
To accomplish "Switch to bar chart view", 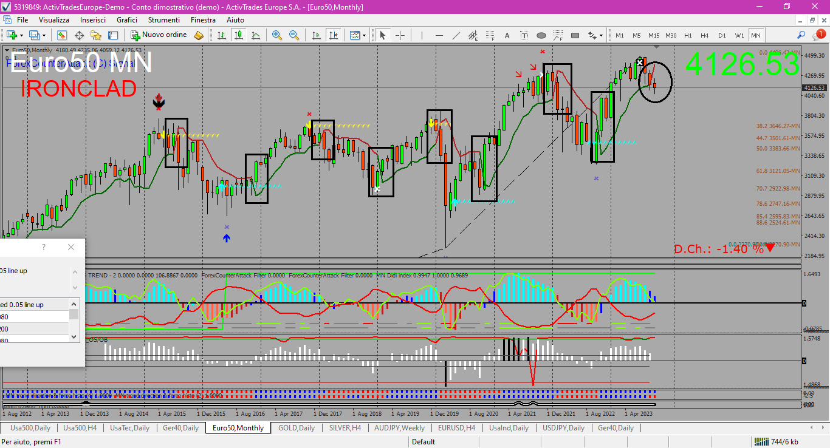I will point(222,35).
